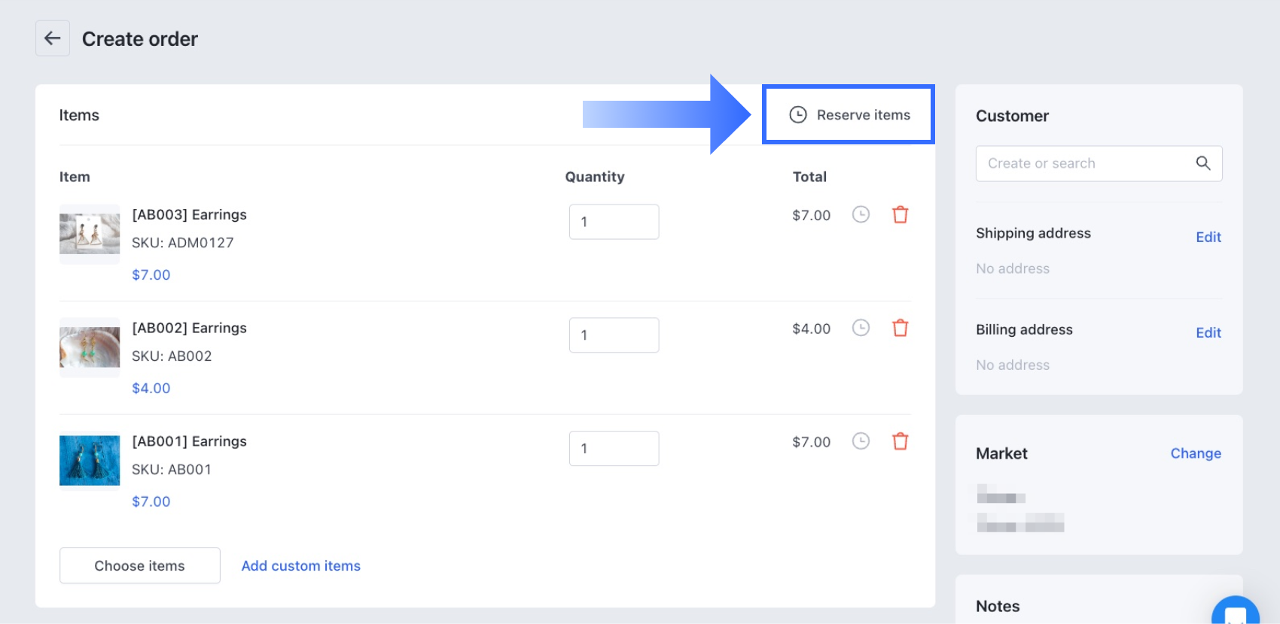Image resolution: width=1280 pixels, height=624 pixels.
Task: Reserve the AB003 Earrings item via clock icon
Action: [x=861, y=214]
